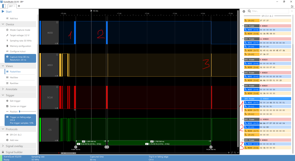This screenshot has width=295, height=161.
Task: Toggle the SCLK channel collapse box
Action: pyautogui.click(x=57, y=87)
